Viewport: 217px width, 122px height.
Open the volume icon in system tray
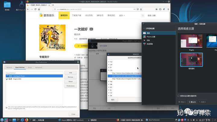(194, 120)
